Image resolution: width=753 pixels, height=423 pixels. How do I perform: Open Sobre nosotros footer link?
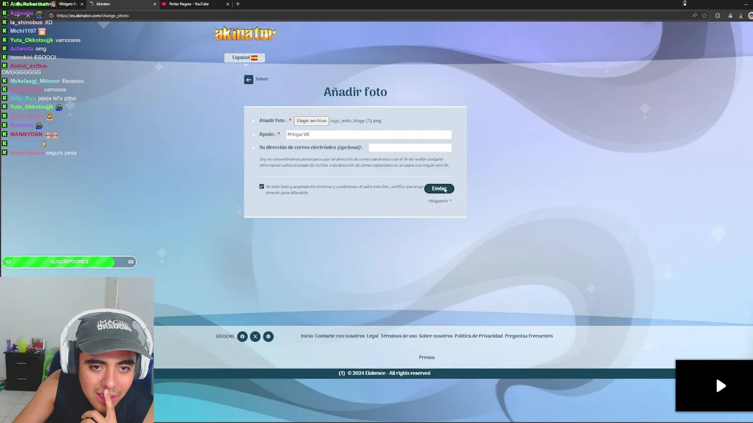[x=435, y=336]
